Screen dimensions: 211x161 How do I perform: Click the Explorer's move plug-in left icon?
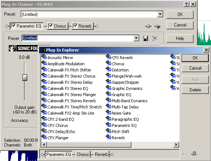pyautogui.click(x=185, y=153)
